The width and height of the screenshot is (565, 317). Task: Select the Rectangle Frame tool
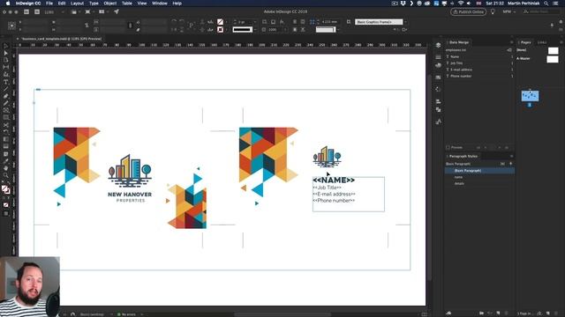[x=6, y=111]
